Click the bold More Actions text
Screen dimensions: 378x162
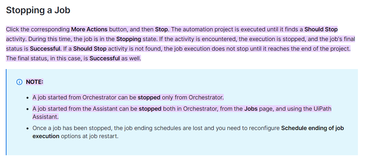pos(89,29)
